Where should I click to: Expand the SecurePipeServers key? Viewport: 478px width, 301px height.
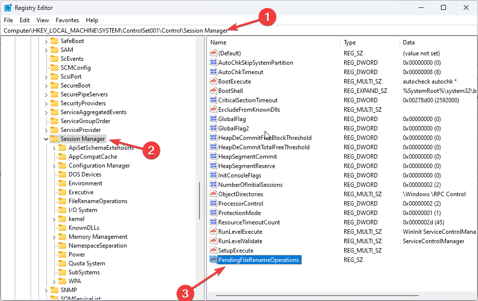pos(46,94)
